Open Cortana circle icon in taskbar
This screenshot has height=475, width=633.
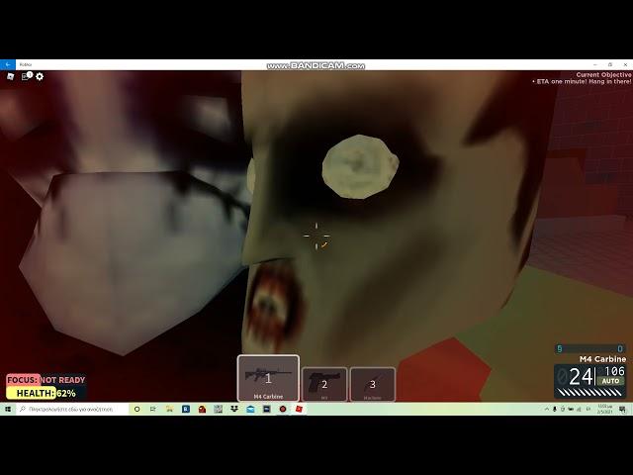136,409
